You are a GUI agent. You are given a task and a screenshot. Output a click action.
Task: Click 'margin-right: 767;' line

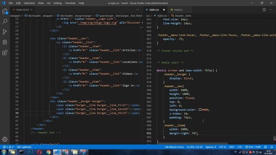184,133
